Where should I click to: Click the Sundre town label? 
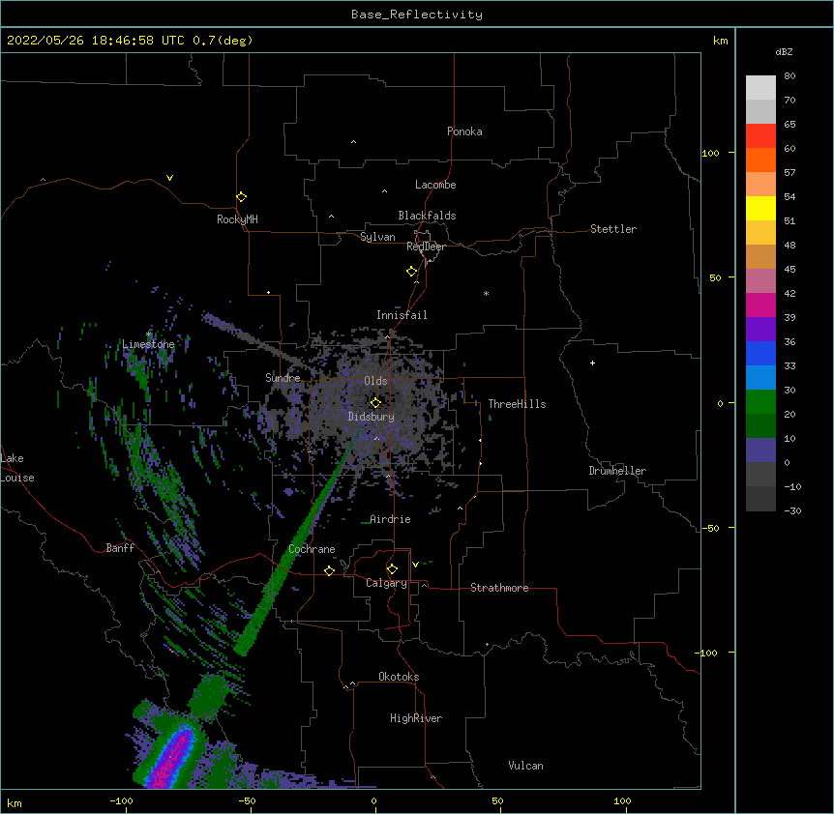pyautogui.click(x=283, y=378)
